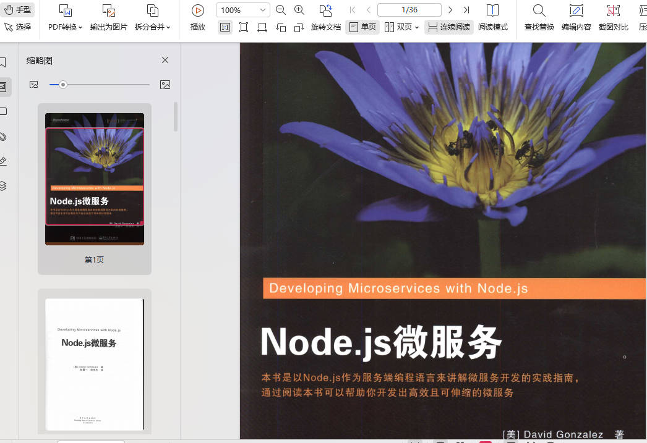Go to the next page arrow
Image resolution: width=647 pixels, height=443 pixels.
pos(450,10)
